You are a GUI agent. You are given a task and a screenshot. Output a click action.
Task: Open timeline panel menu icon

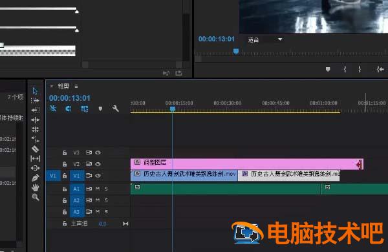(76, 86)
